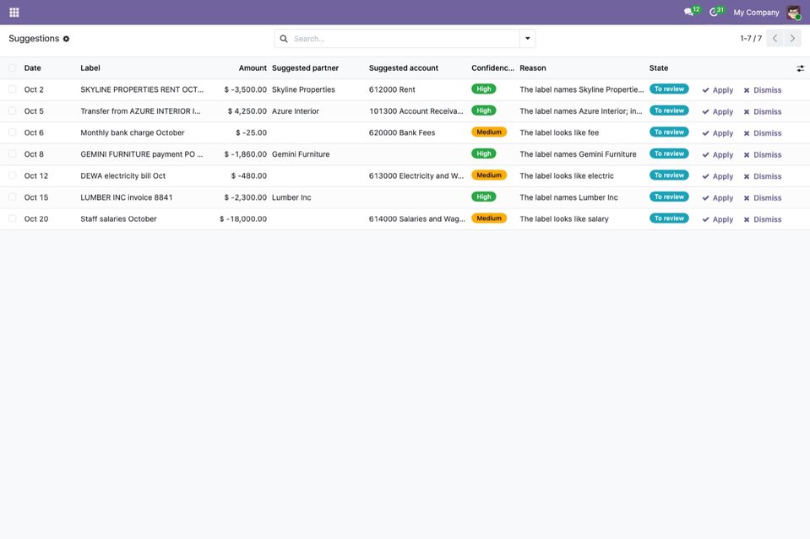Screen dimensions: 810x539
Task: Sort by the Amount column header
Action: (253, 68)
